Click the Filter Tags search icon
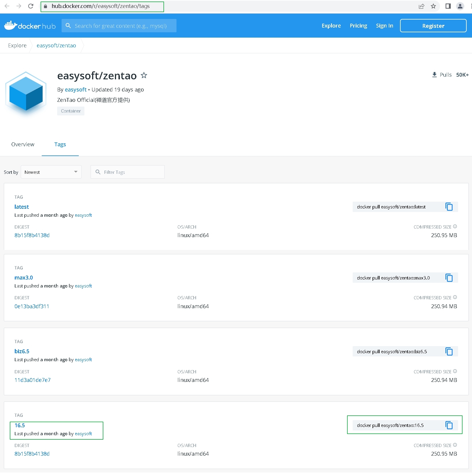The image size is (472, 474). point(98,172)
